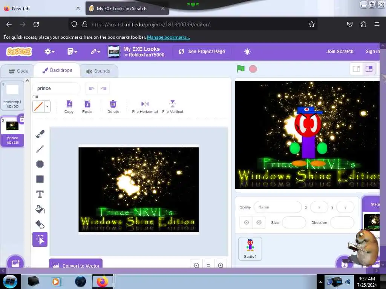Flip Vertical the selection
Screen dimensions: 386x289
173,104
